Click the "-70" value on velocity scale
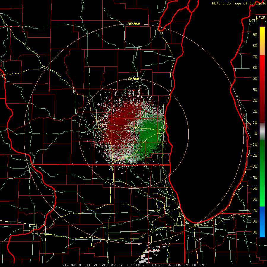The width and height of the screenshot is (267, 267). click(x=254, y=210)
